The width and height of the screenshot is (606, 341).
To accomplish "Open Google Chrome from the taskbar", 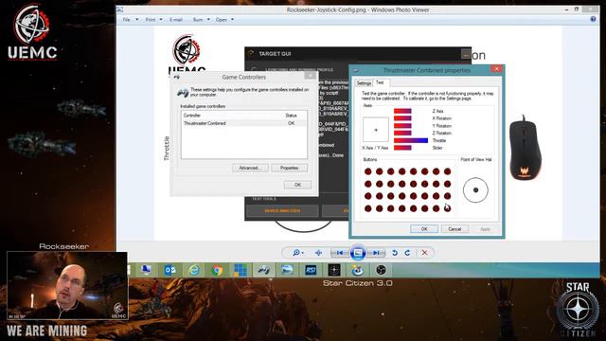I will [217, 270].
